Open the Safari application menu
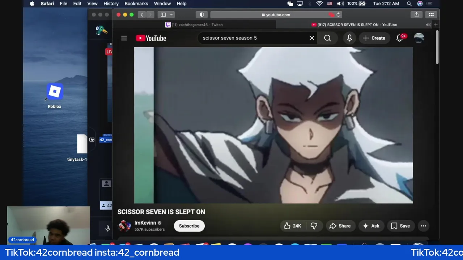 (47, 4)
